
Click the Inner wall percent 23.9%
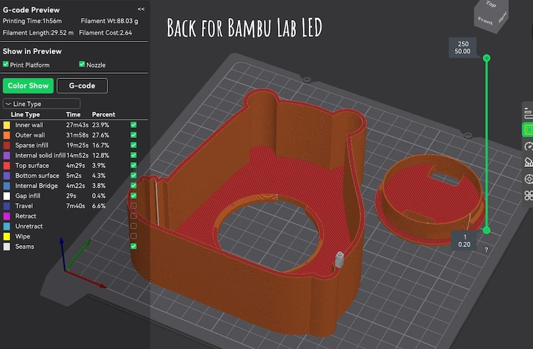tap(101, 125)
